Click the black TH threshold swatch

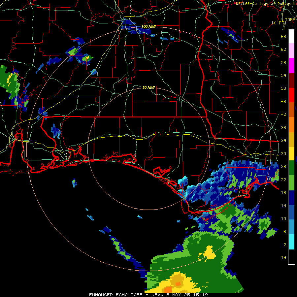pyautogui.click(x=291, y=257)
